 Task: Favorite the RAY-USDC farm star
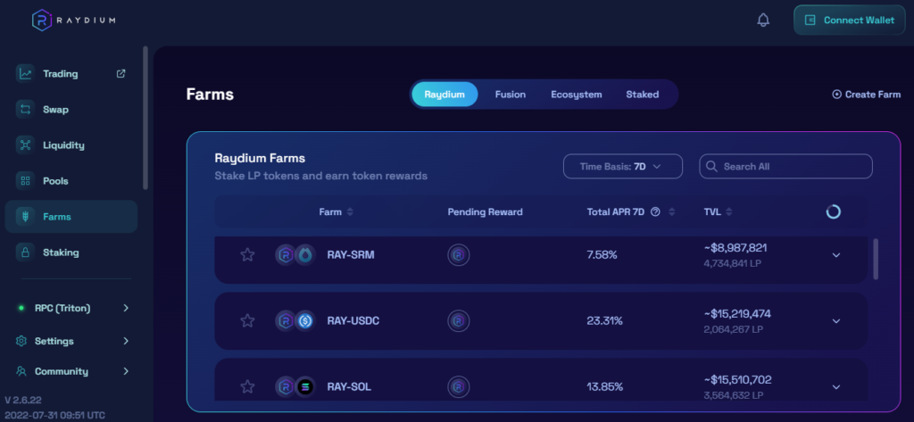point(247,321)
